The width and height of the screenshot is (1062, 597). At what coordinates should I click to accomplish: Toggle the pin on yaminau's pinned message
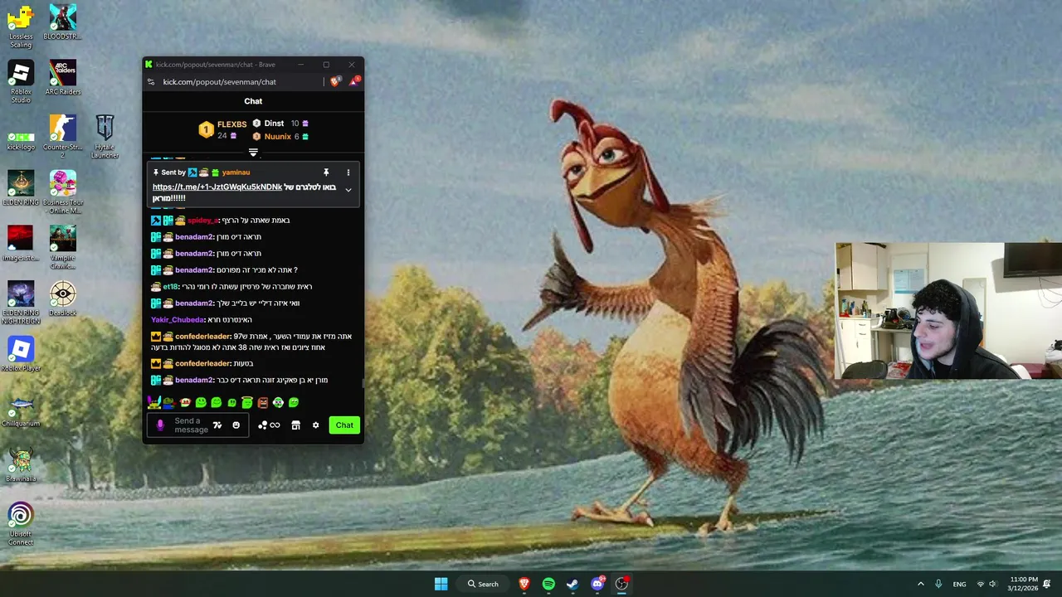(326, 172)
